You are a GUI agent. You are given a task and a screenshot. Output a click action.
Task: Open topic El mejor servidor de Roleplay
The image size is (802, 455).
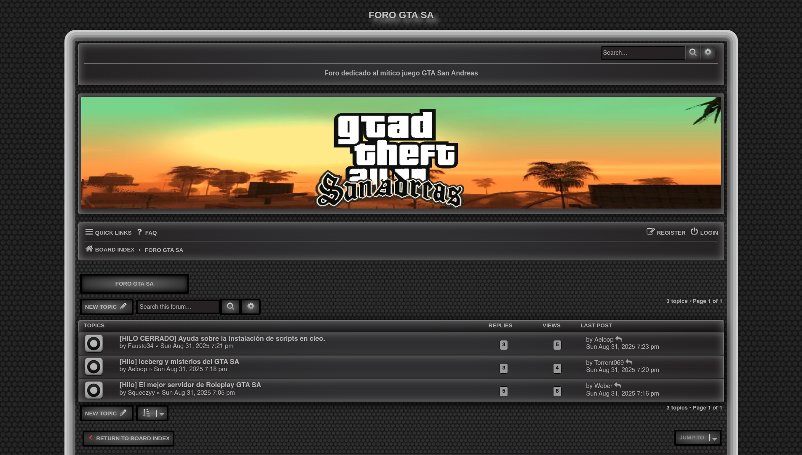pyautogui.click(x=190, y=385)
